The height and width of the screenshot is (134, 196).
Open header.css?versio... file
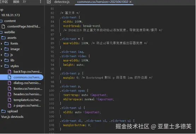pos(28,94)
